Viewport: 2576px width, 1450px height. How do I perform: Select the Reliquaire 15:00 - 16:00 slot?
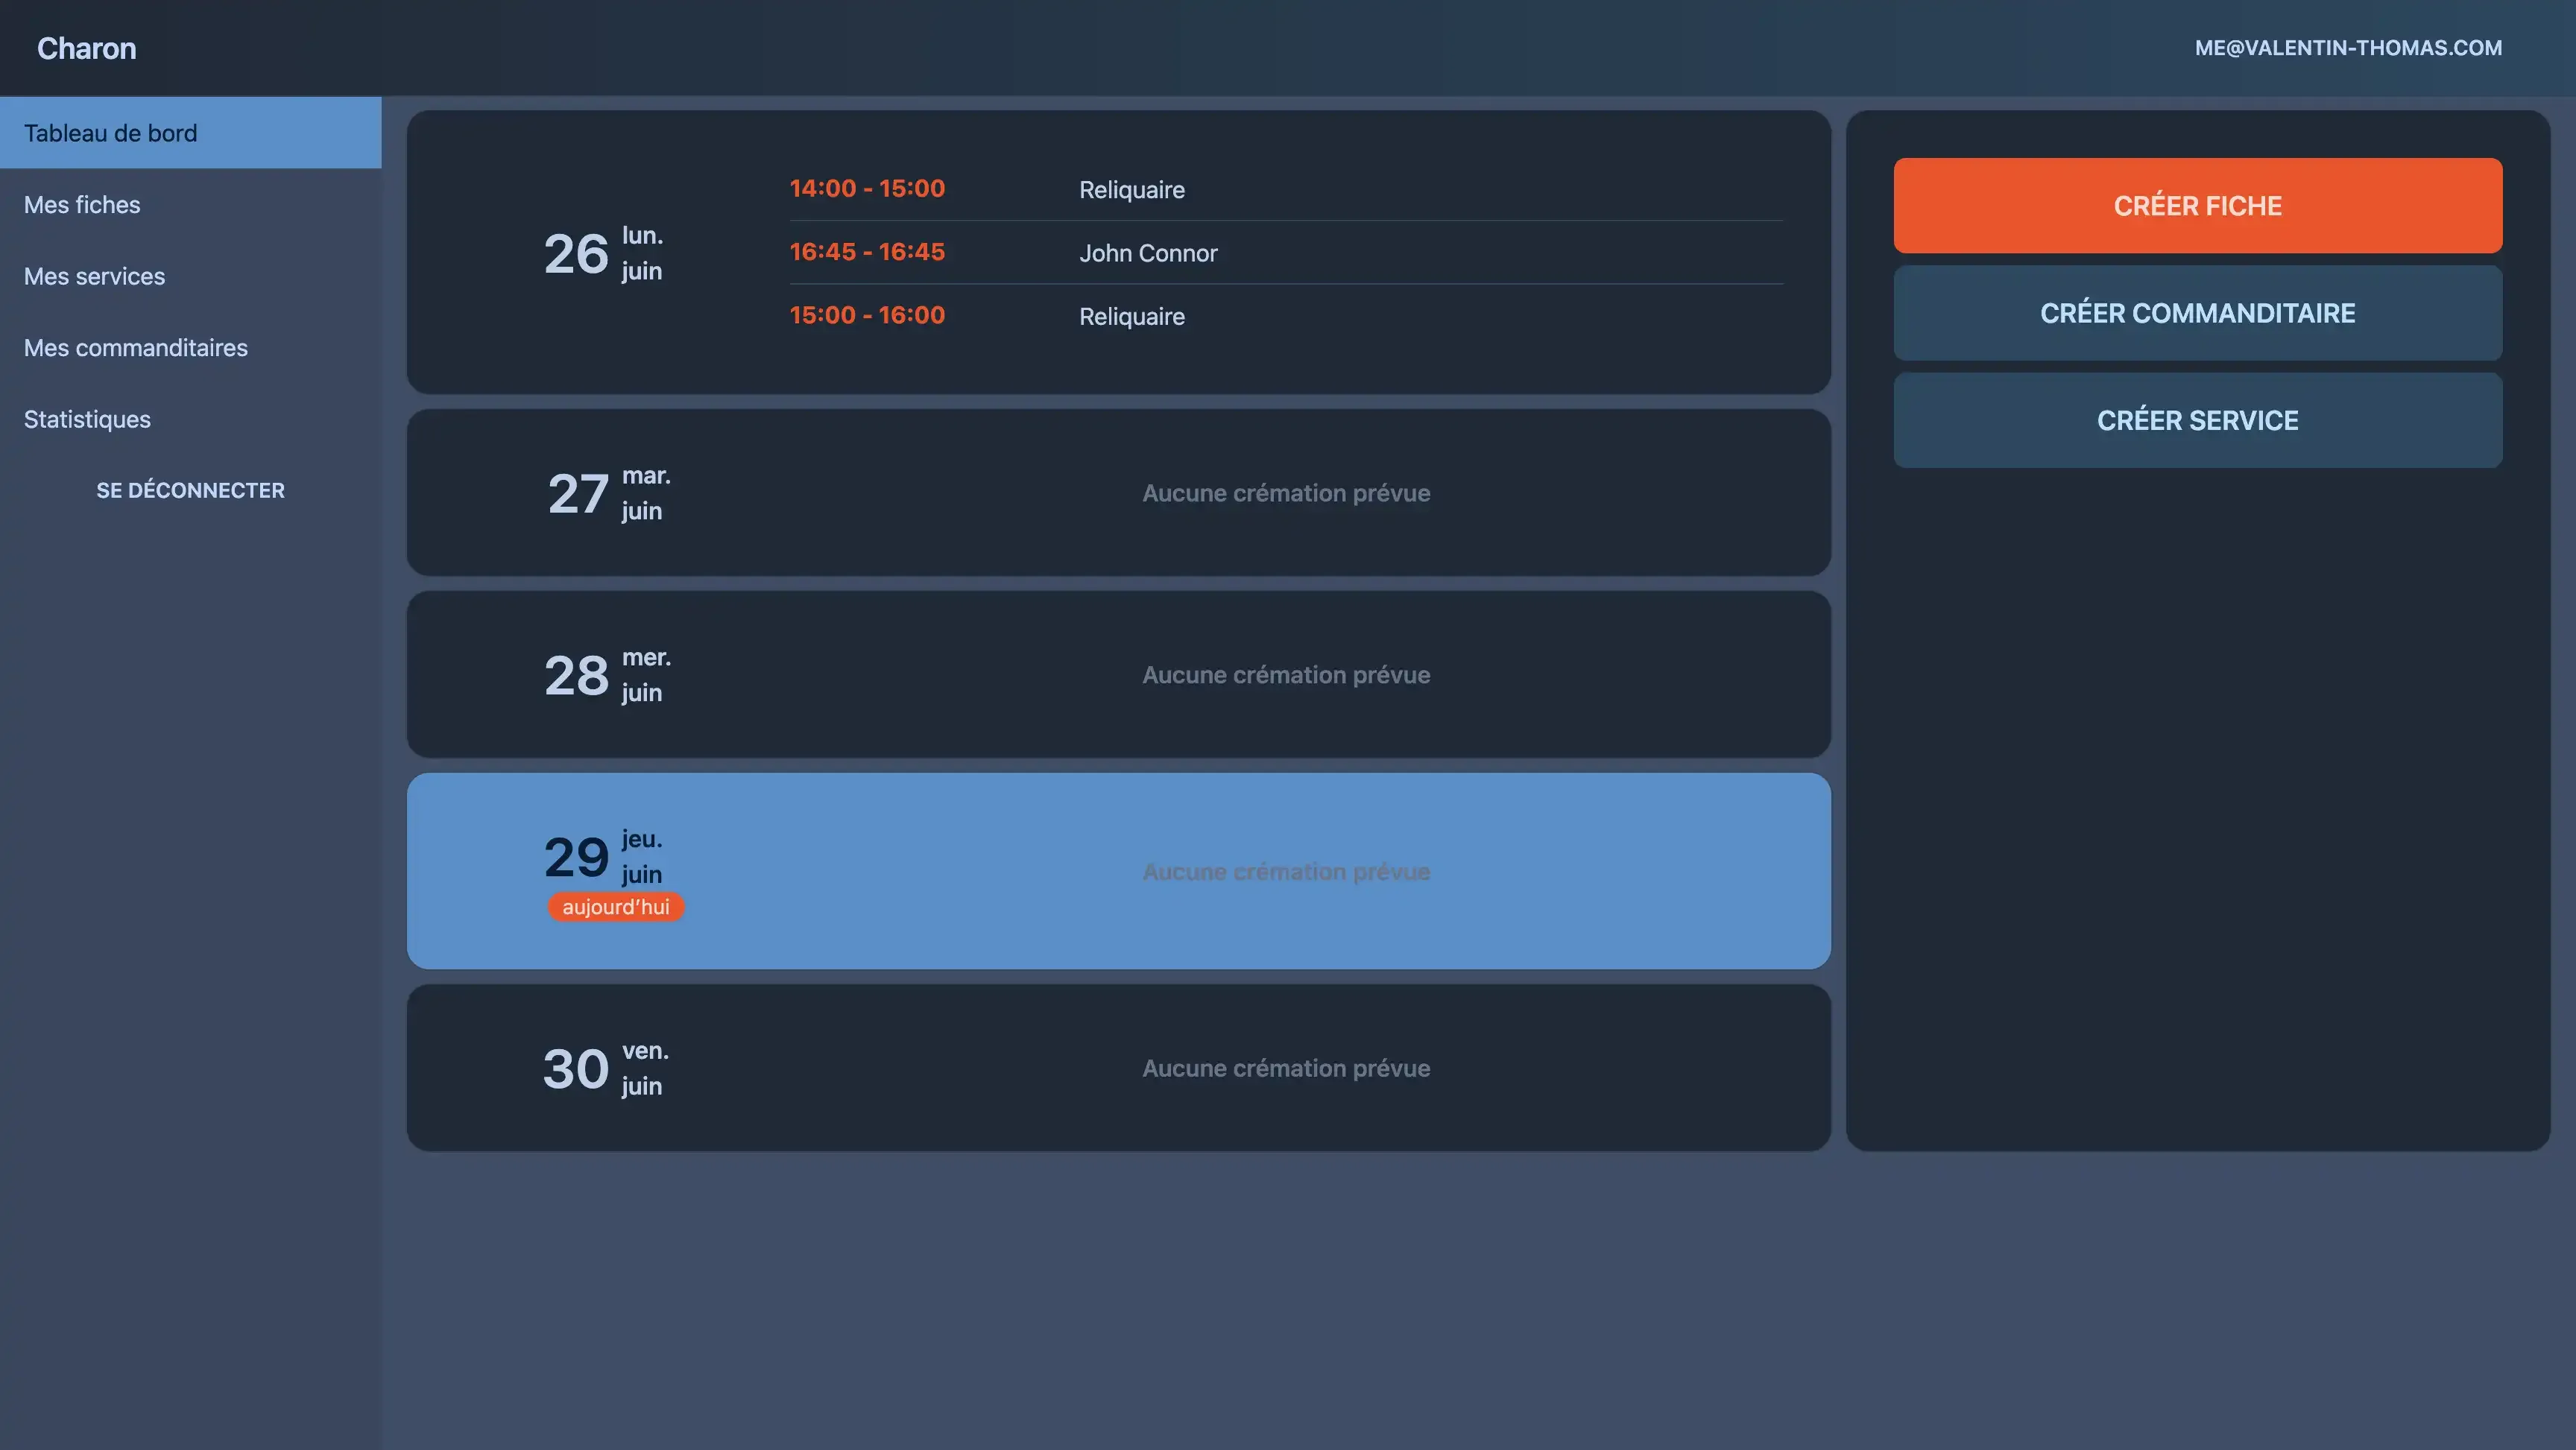1131,316
